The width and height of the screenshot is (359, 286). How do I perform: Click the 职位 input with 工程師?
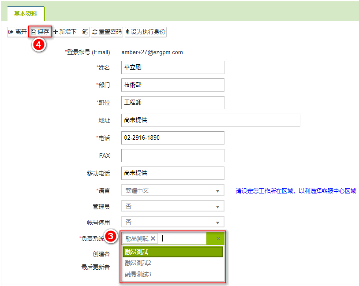(173, 103)
